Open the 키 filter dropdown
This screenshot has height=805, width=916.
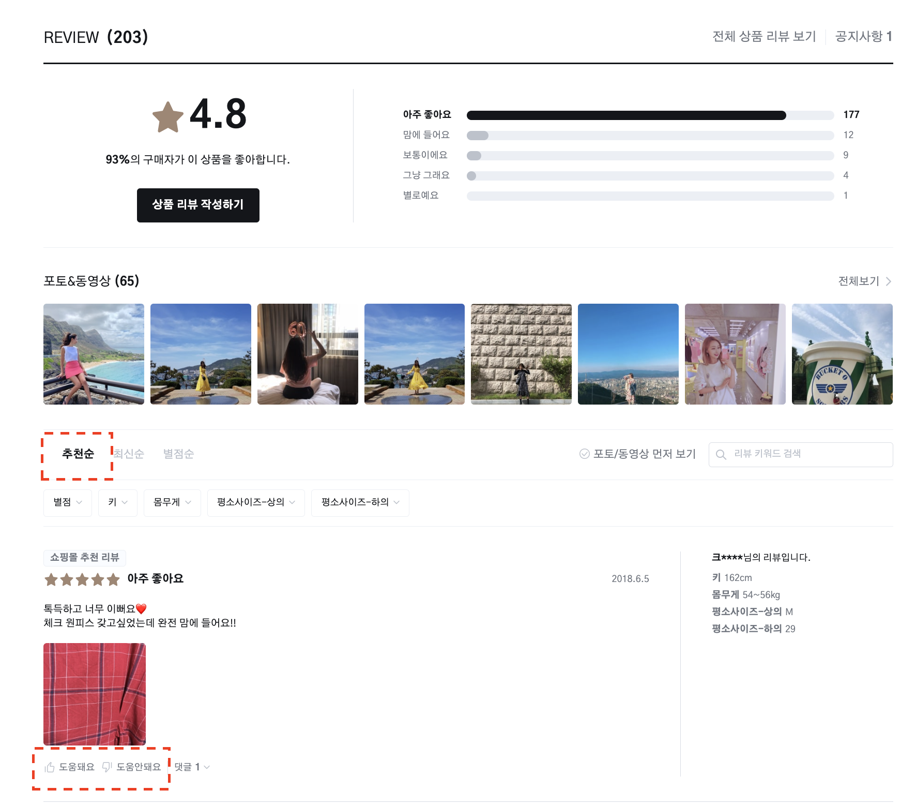tap(118, 502)
